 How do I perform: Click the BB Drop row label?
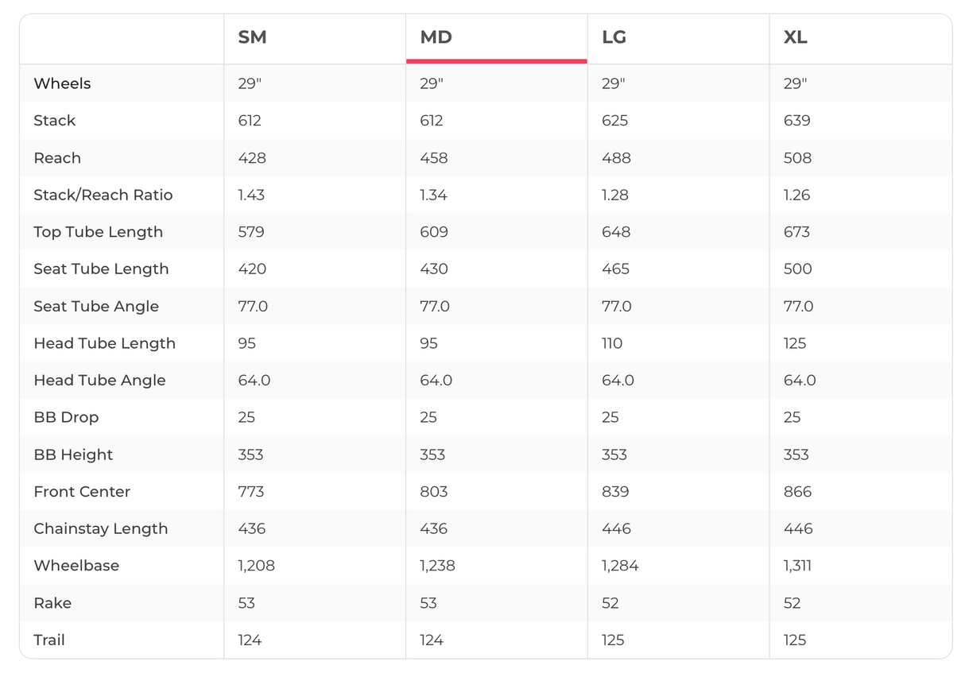tap(66, 417)
